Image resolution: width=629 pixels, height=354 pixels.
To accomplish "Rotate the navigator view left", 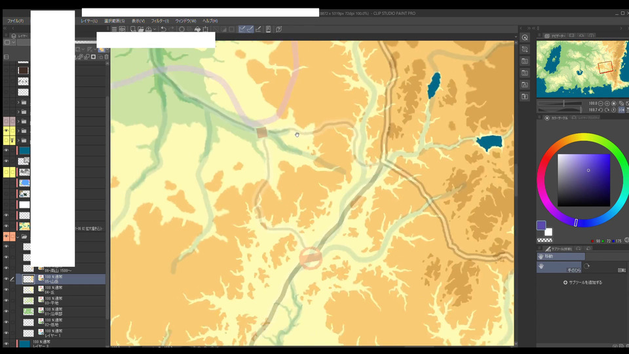I will coord(601,110).
